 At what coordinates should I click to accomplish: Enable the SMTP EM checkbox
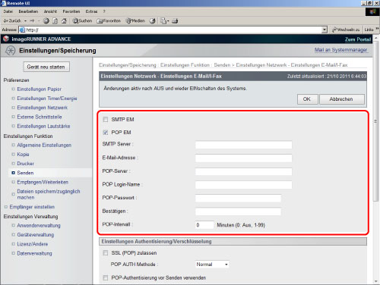point(106,120)
